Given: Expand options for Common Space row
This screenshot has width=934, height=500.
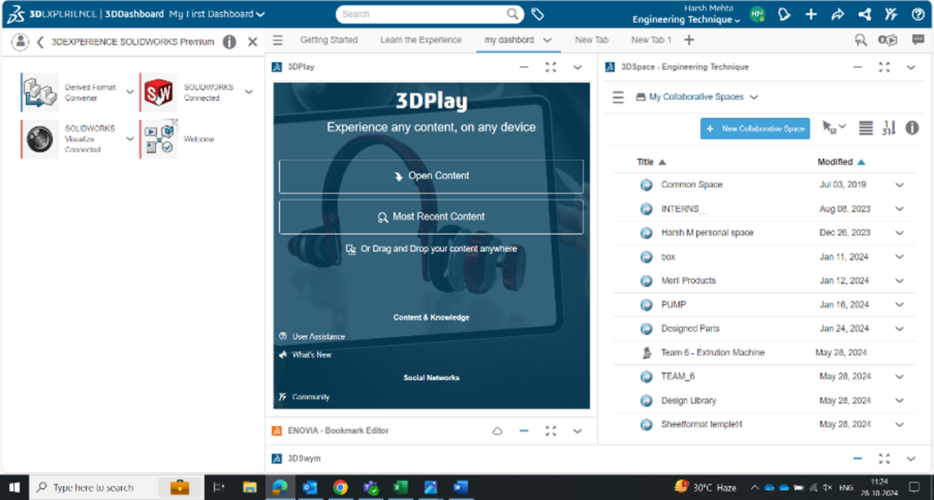Looking at the screenshot, I should (899, 185).
